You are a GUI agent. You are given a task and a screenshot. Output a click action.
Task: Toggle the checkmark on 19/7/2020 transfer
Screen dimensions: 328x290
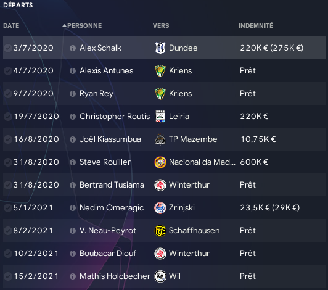point(8,117)
